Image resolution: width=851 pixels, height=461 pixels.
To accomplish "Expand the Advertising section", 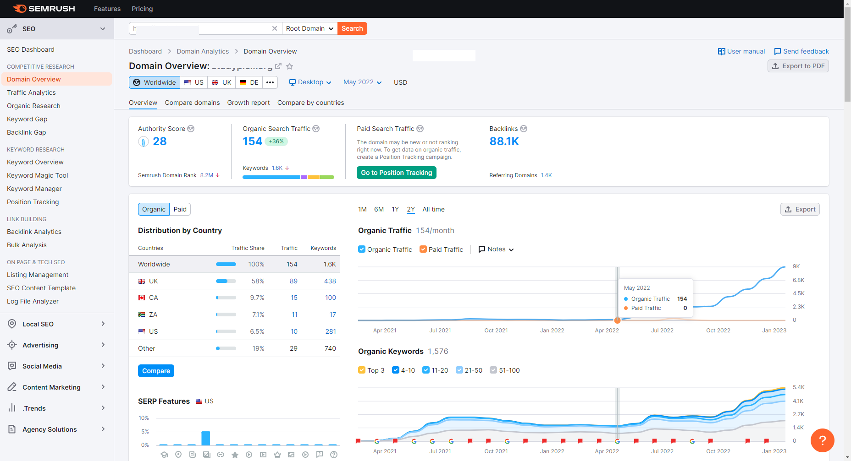I will coord(103,345).
